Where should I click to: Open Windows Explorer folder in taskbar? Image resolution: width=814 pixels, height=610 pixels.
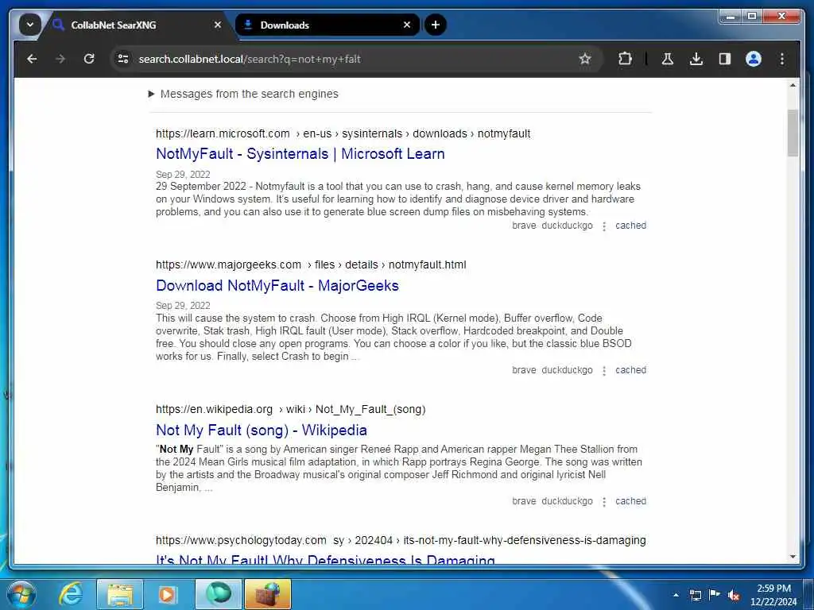click(120, 594)
